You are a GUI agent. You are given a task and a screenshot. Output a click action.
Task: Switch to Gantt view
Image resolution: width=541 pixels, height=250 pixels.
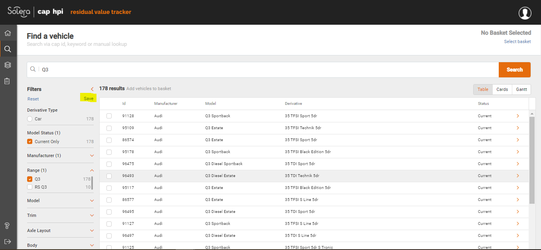click(521, 89)
